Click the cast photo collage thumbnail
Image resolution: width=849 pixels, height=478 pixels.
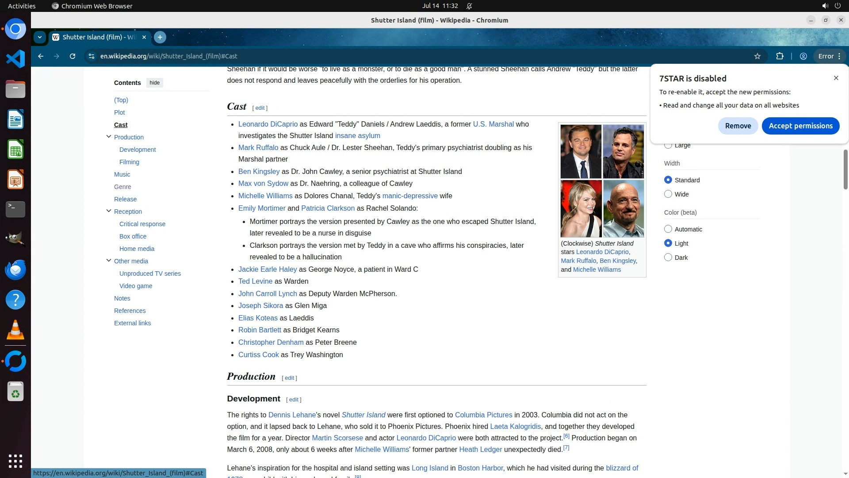(x=602, y=181)
